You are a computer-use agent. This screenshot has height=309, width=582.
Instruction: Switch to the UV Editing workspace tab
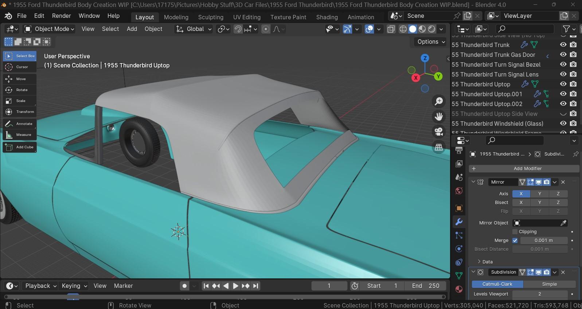coord(247,17)
